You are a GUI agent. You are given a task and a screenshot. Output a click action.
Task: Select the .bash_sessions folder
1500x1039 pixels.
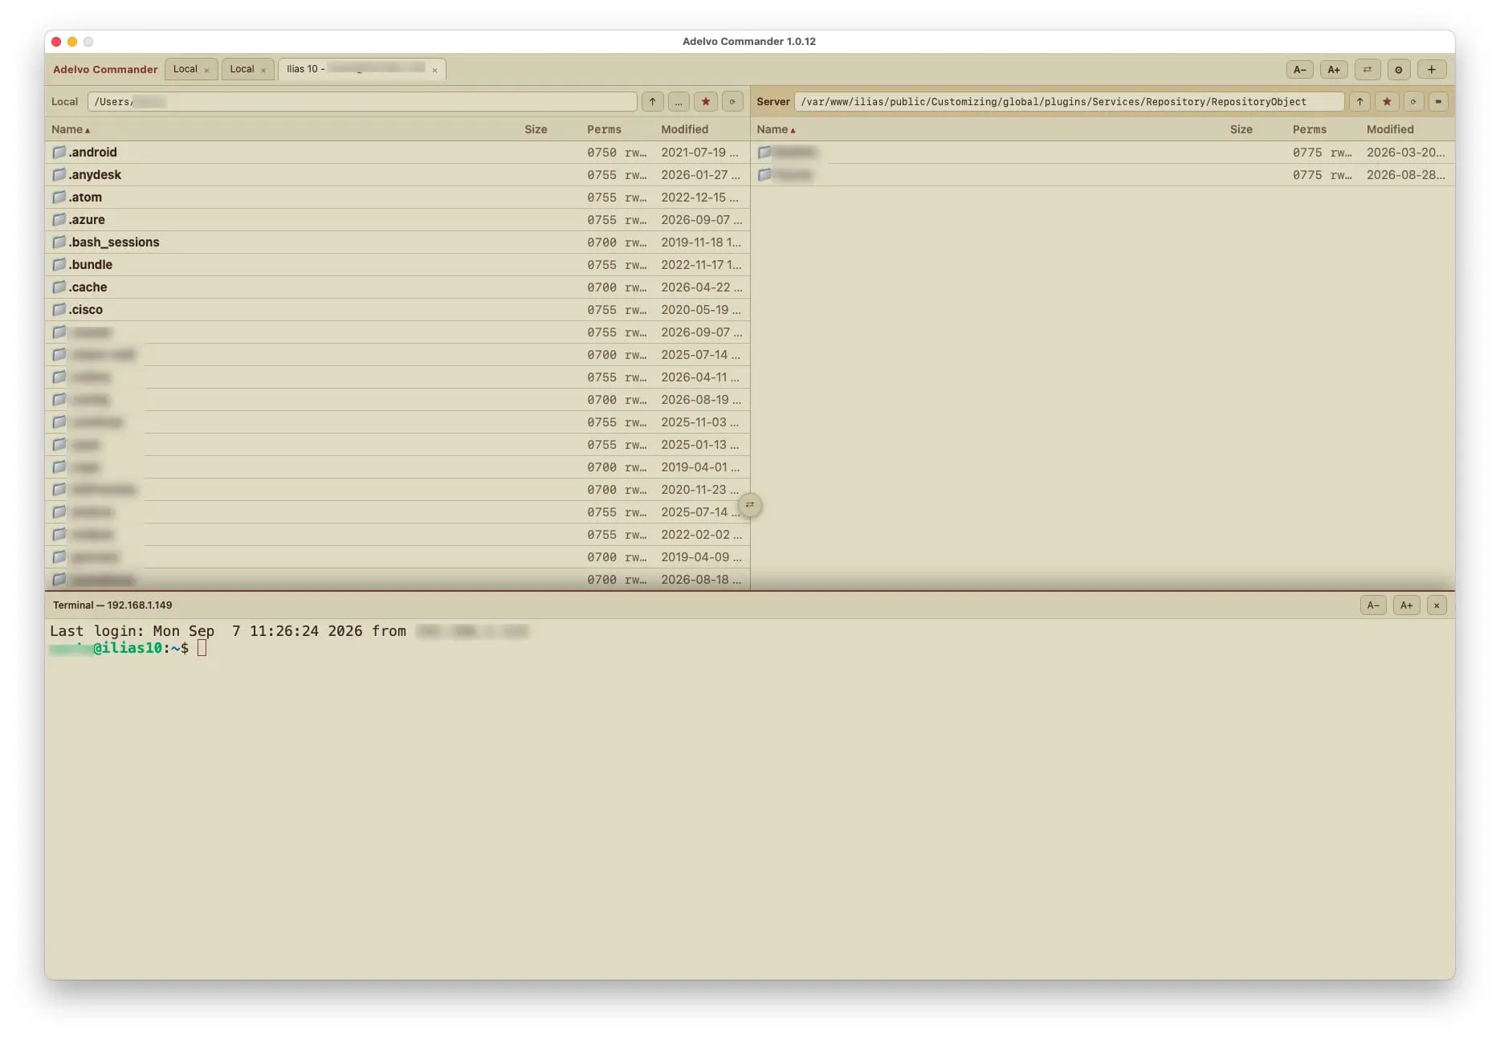[x=397, y=242]
